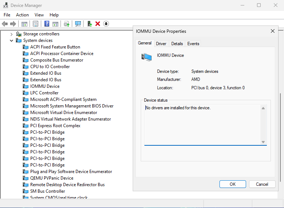Click Scan for hardware changes icon
This screenshot has width=284, height=208.
(78, 24)
